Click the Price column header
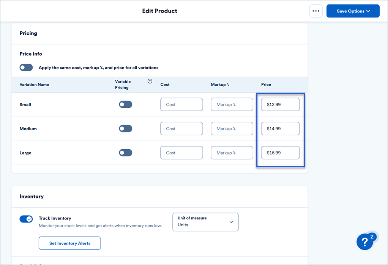388x265 pixels. coord(266,84)
